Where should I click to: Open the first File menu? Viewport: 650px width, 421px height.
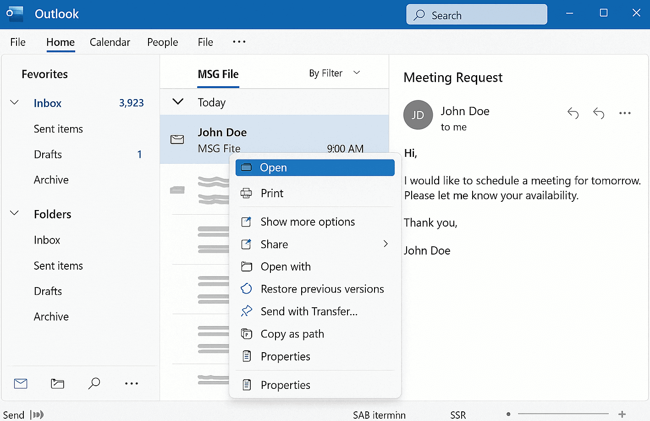(18, 42)
